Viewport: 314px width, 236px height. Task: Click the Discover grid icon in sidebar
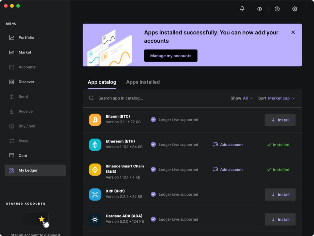point(12,82)
